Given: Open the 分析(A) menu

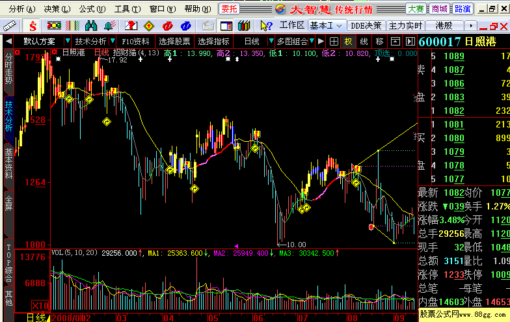Looking at the screenshot, I should (x=21, y=9).
